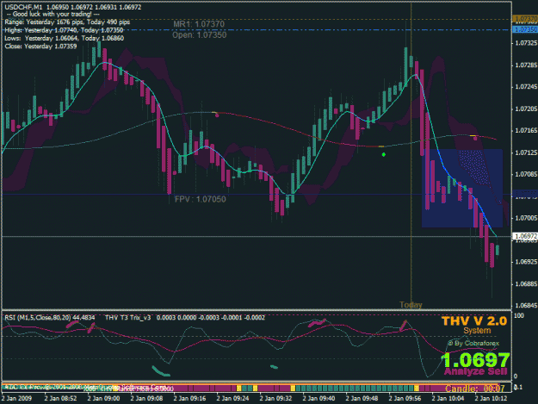The width and height of the screenshot is (538, 404).
Task: Click the 'Highs: Yesterday 1.07740' info line
Action: coord(64,30)
